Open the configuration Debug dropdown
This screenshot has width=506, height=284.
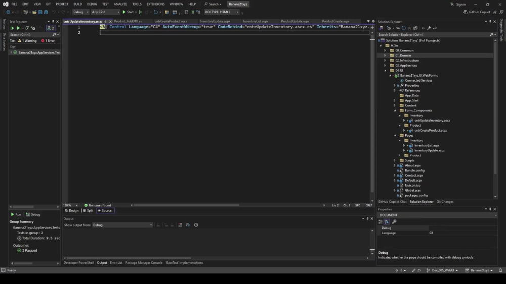(x=80, y=12)
